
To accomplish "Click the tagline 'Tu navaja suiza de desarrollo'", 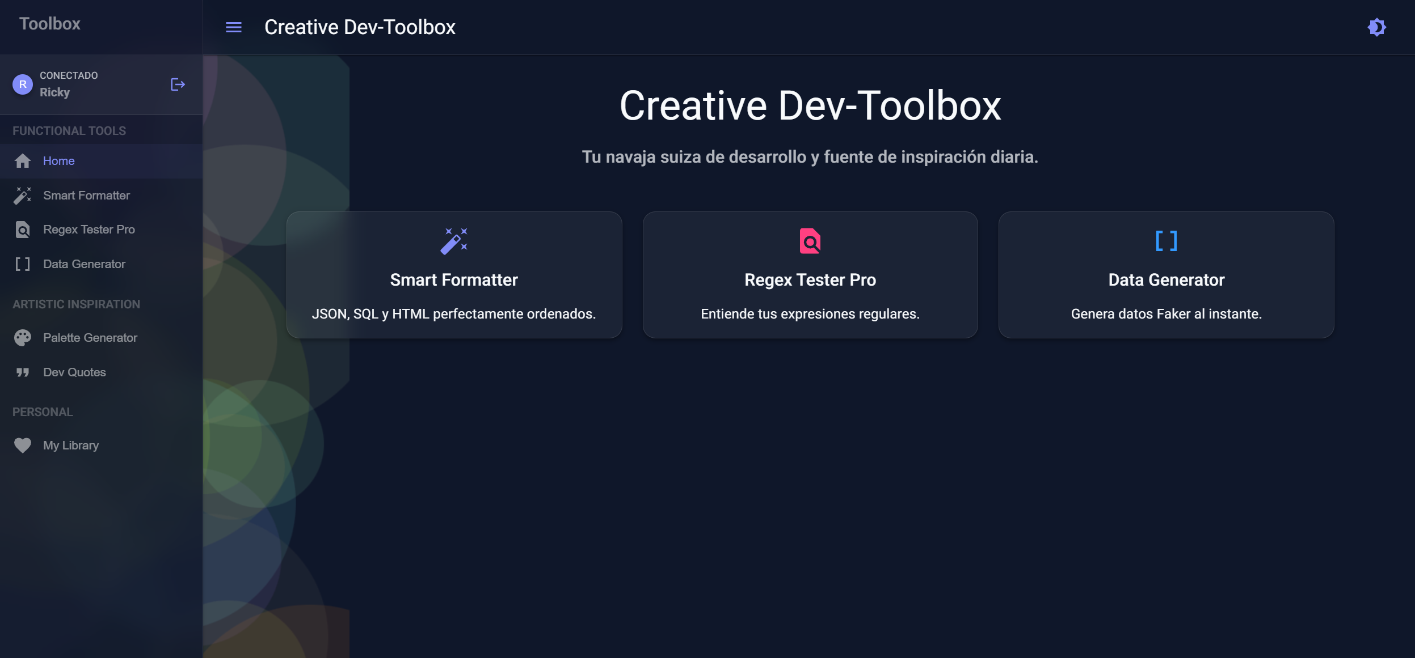I will pos(810,157).
